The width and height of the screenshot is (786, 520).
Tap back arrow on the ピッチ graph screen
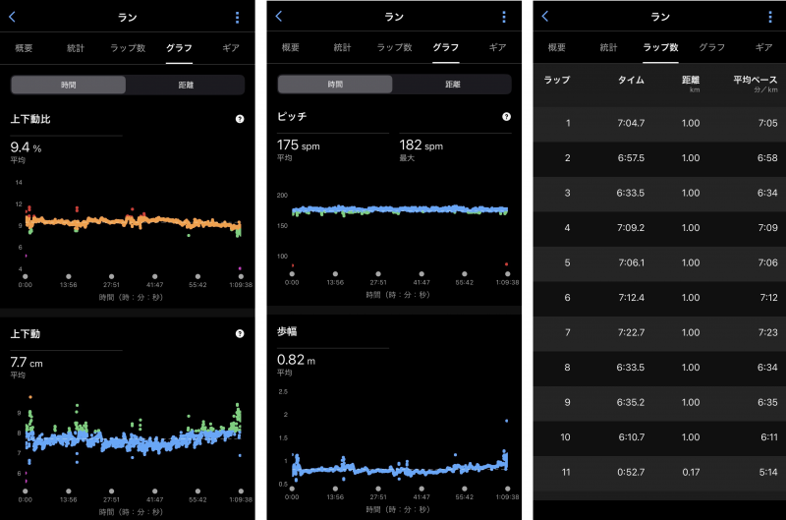coord(279,17)
